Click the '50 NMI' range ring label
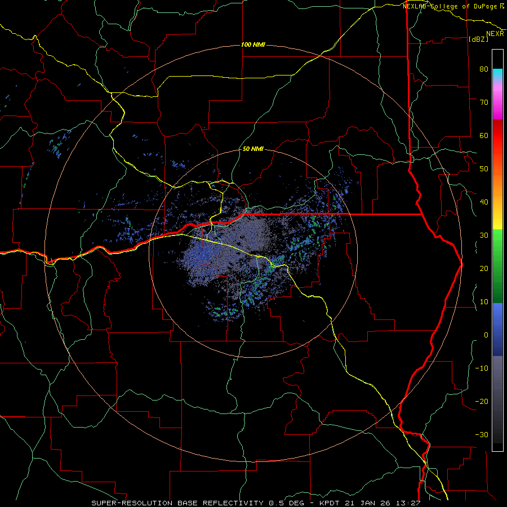 (253, 149)
